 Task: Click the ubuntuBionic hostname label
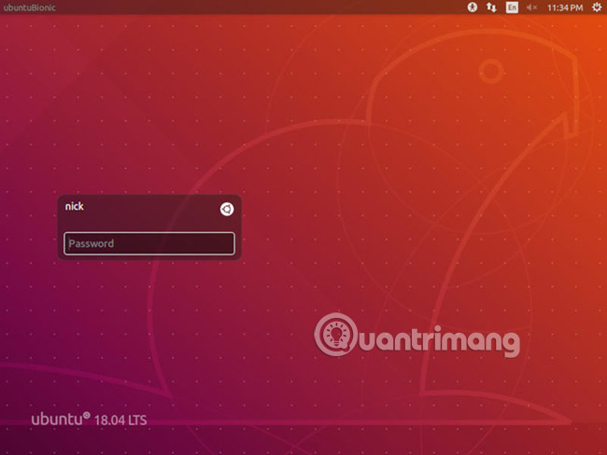[x=30, y=7]
